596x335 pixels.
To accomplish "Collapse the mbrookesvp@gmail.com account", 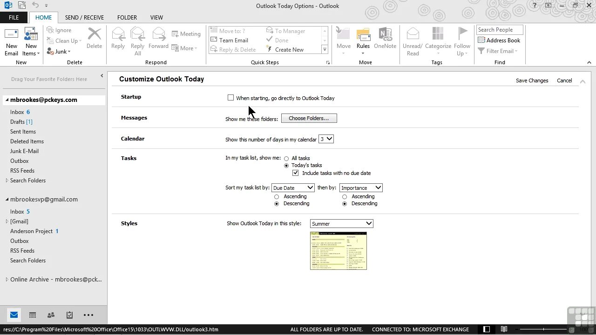I will click(7, 200).
